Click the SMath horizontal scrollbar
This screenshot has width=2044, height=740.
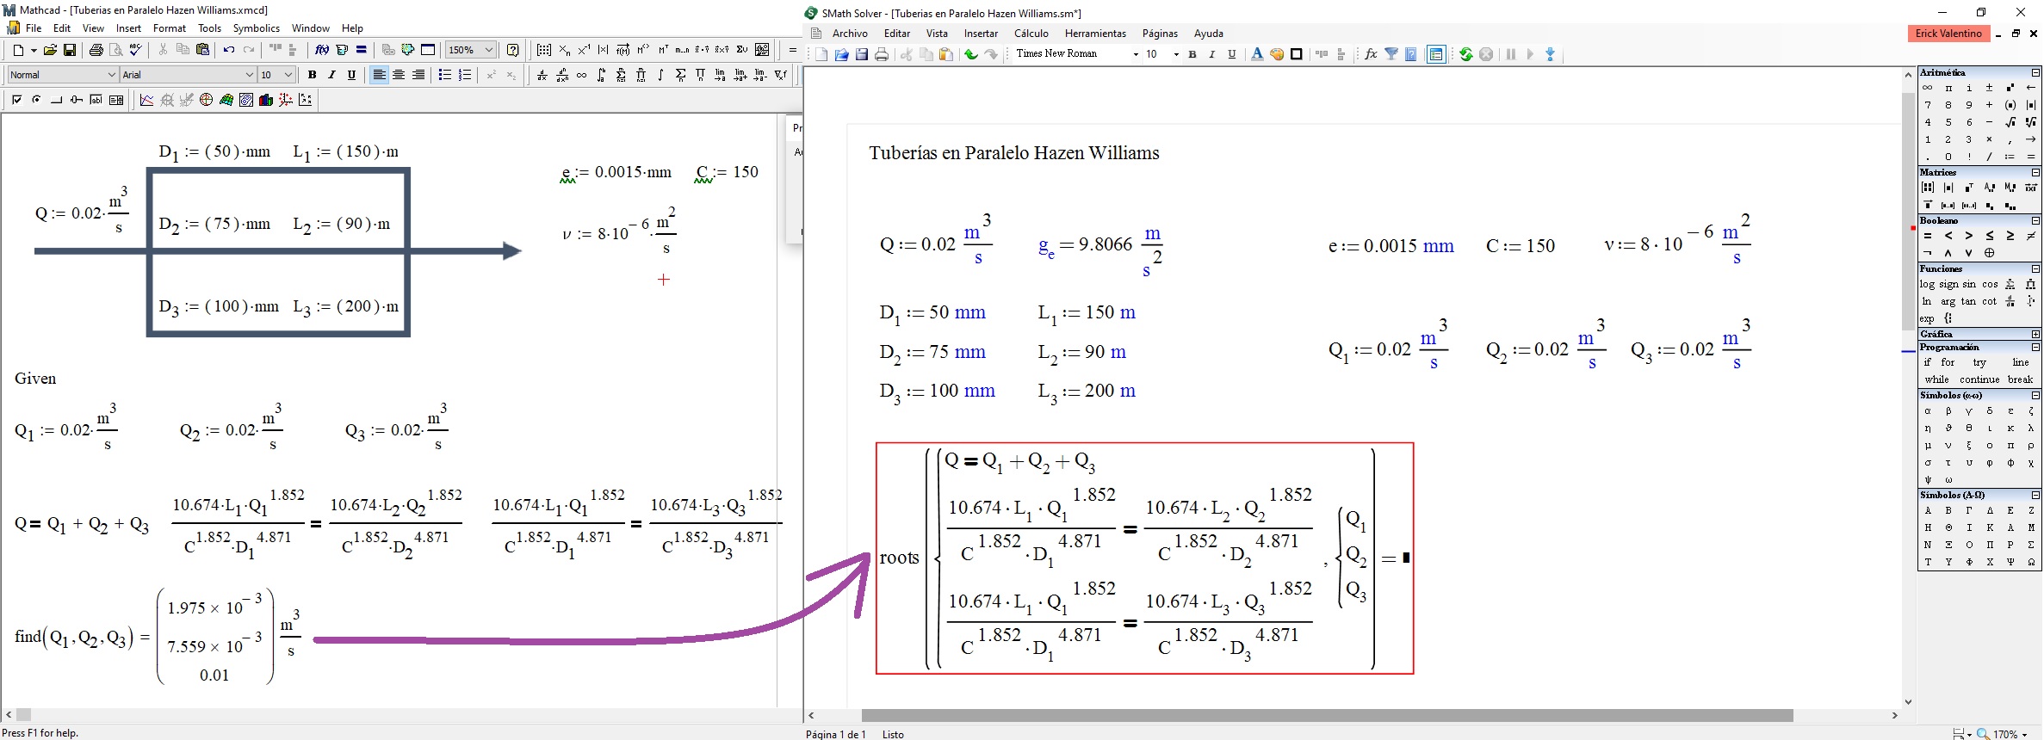[x=1326, y=715]
